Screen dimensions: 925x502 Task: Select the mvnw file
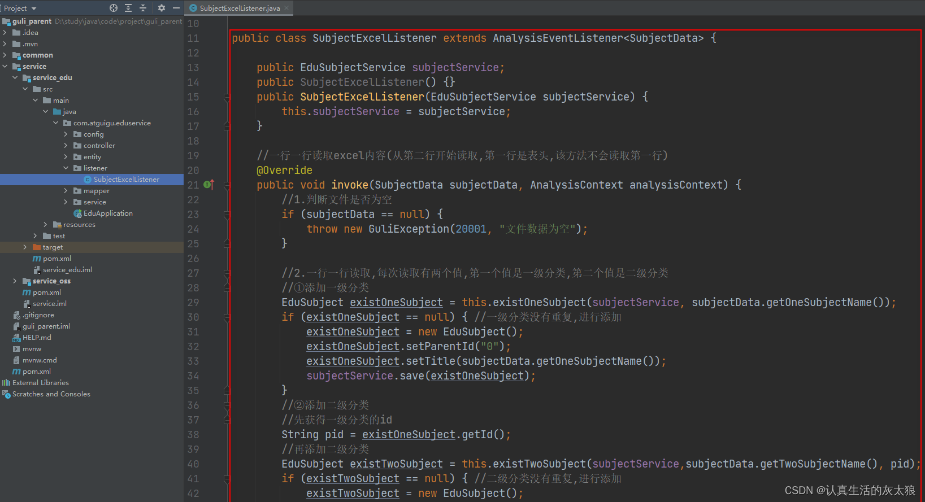(x=32, y=349)
